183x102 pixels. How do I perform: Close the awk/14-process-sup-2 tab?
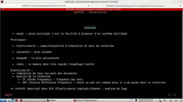(x=180, y=6)
